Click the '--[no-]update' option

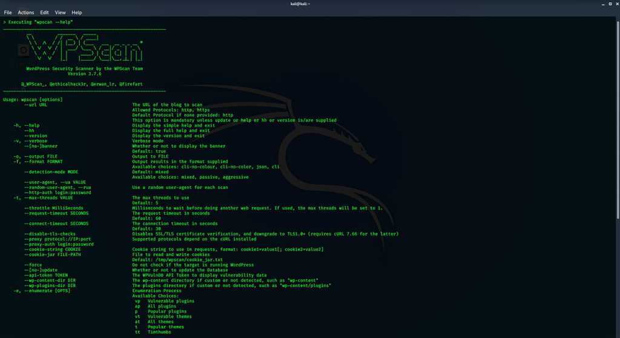41,270
